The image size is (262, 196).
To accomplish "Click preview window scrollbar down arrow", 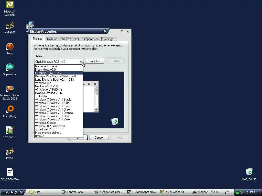I will click(x=96, y=109).
